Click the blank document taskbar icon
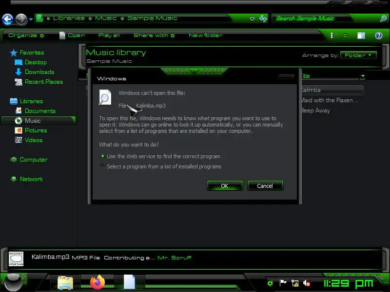Screen dimensions: 390x292 point(129,282)
